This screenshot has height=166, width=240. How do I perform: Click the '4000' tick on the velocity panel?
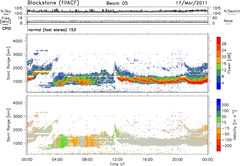pos(18,103)
